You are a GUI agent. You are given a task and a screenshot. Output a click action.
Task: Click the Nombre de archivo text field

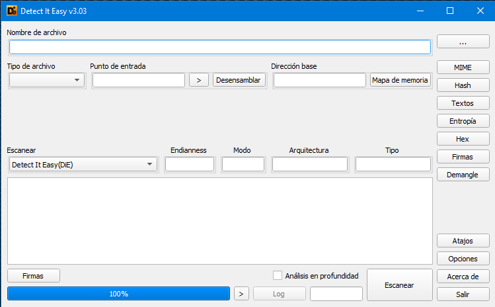click(220, 47)
